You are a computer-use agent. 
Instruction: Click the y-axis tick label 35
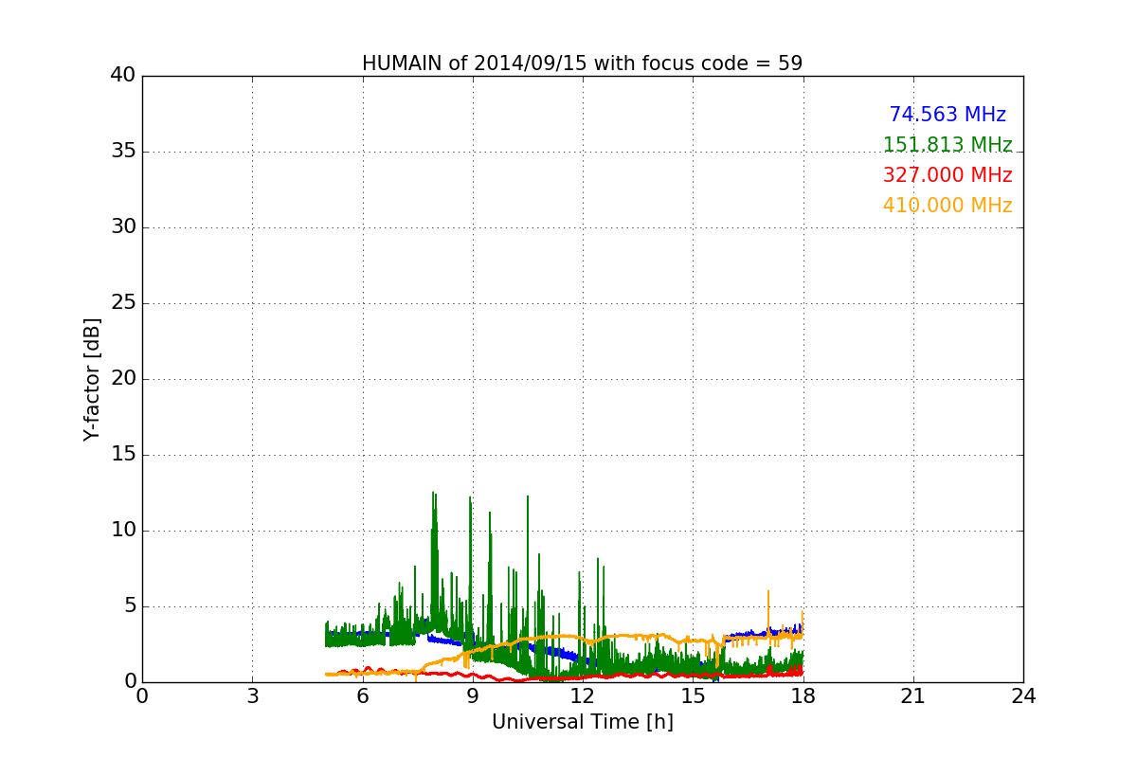tap(122, 152)
